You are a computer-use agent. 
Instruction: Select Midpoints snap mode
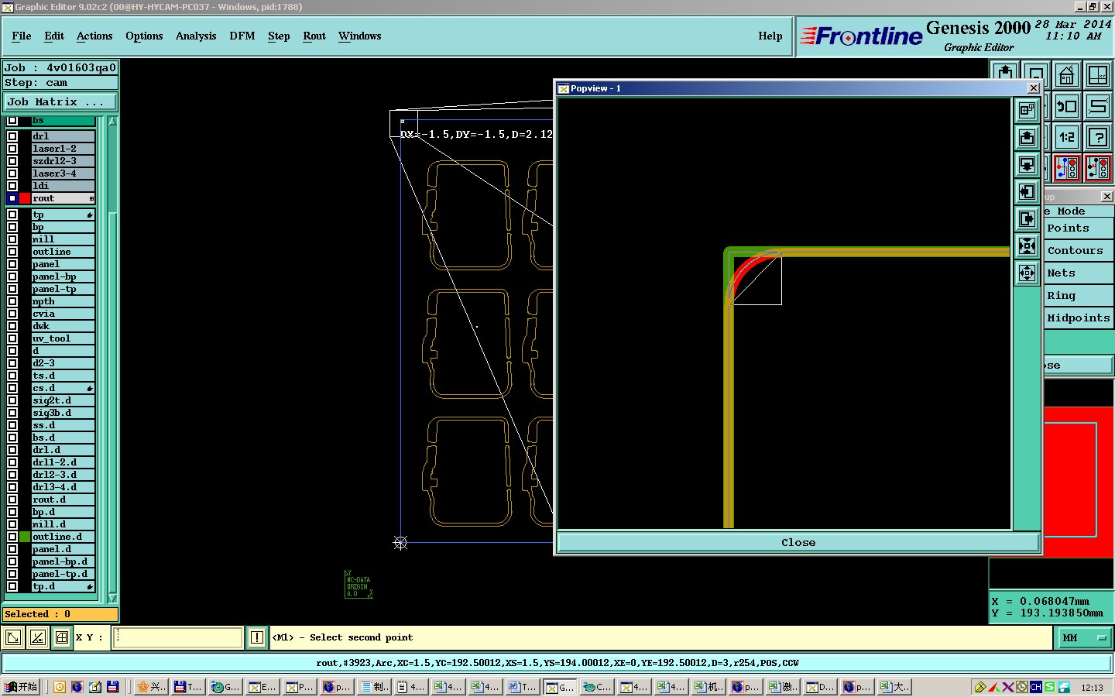(1079, 318)
